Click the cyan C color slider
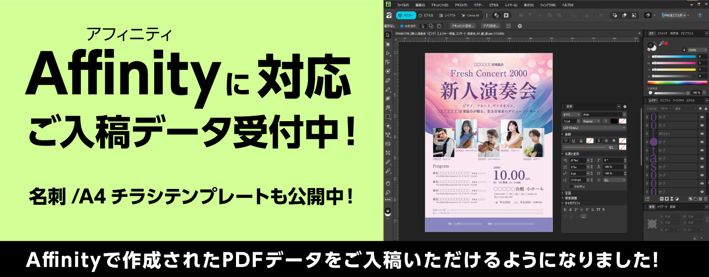Screen dimensions: 709x277 point(674,57)
